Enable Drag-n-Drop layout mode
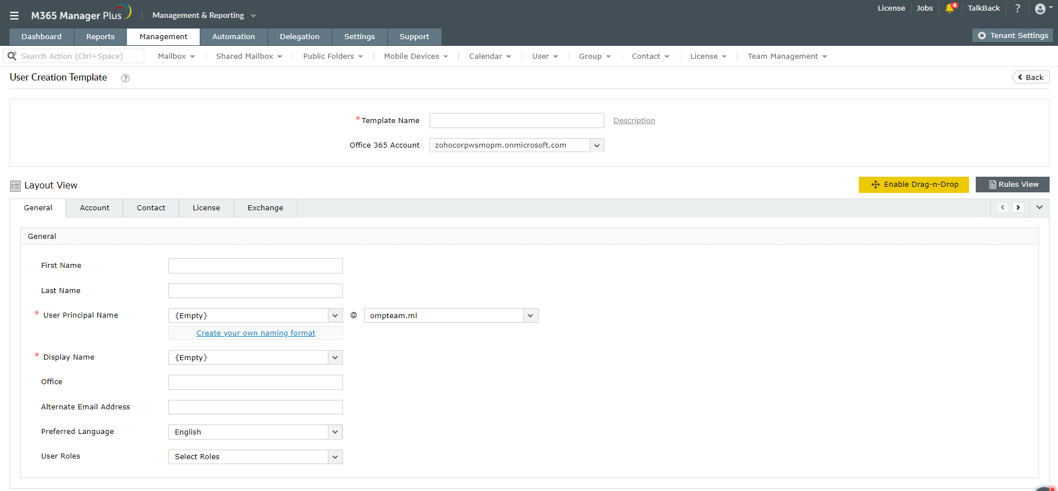 click(x=914, y=185)
